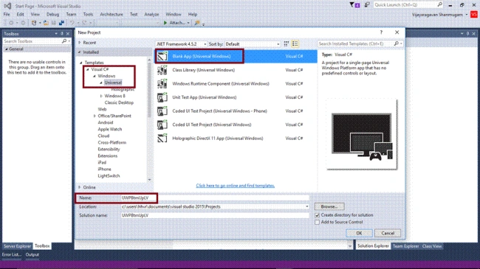Click the Visual Studio logo icon
The height and width of the screenshot is (269, 480).
7,6
